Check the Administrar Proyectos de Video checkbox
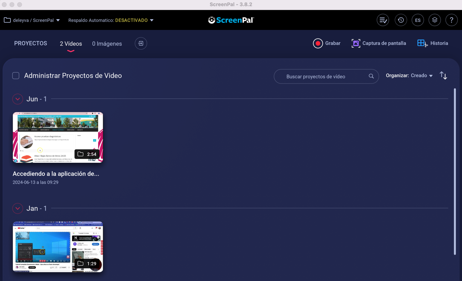462x281 pixels. [x=16, y=76]
